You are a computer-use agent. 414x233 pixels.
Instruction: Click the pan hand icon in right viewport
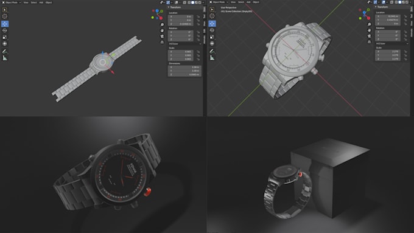369,30
